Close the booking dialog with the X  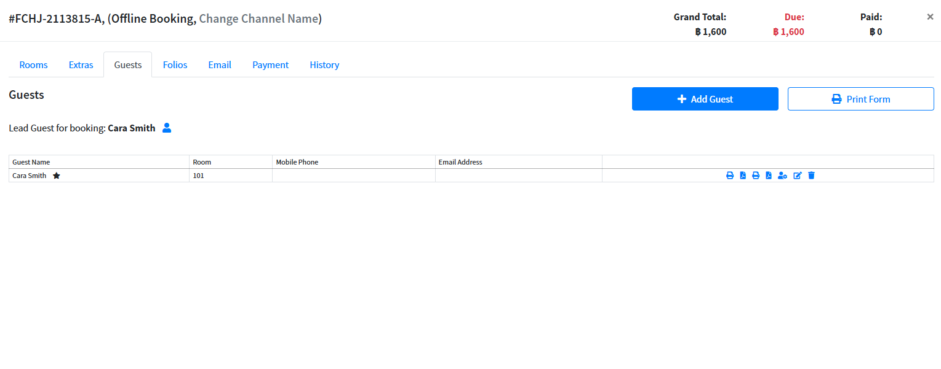[x=930, y=17]
